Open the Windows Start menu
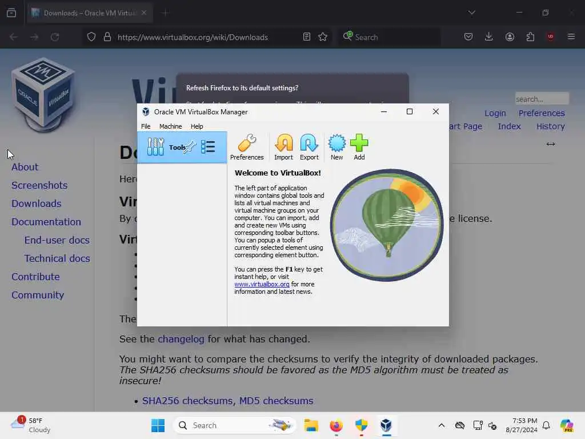This screenshot has width=585, height=439. click(158, 425)
